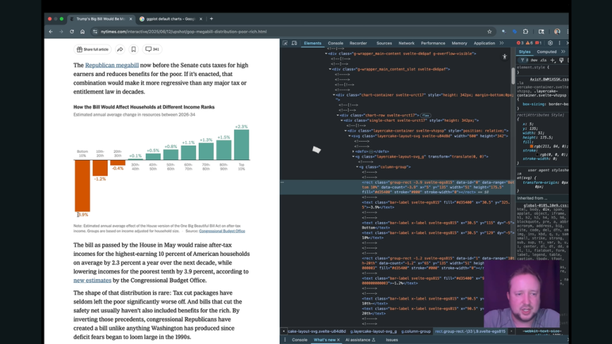The width and height of the screenshot is (612, 344).
Task: Click the share arrow icon on the article
Action: coord(120,50)
